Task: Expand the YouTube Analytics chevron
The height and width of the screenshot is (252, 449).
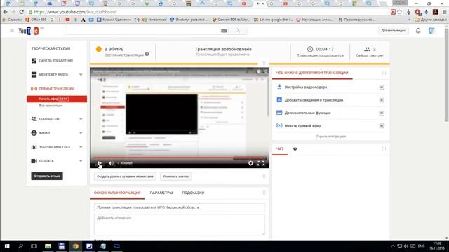Action: click(81, 147)
